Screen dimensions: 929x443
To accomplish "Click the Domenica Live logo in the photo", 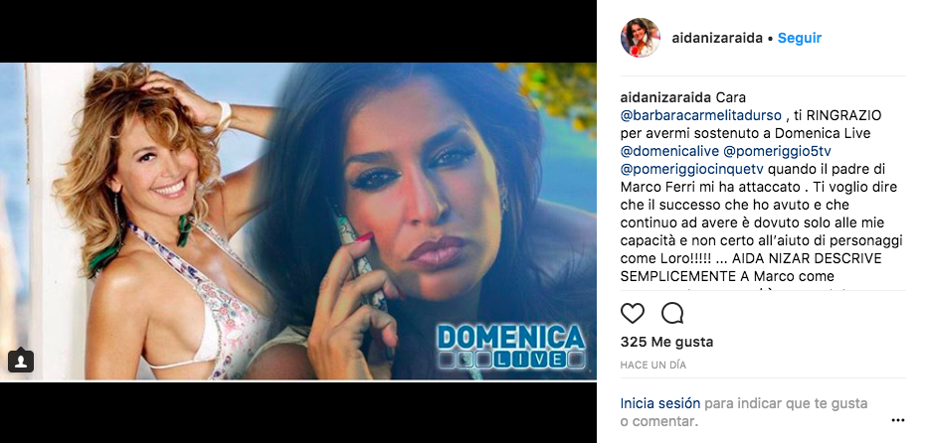I will 510,347.
